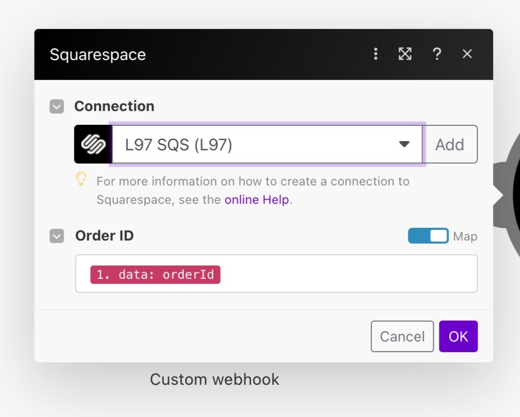The image size is (520, 417).
Task: Confirm settings with the OK button
Action: click(458, 336)
